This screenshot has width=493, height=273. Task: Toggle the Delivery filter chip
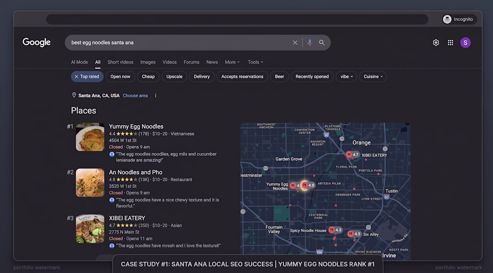(x=202, y=77)
